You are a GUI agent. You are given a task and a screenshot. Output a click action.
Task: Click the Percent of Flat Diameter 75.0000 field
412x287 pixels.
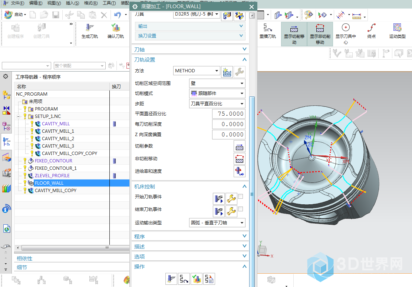coord(228,114)
